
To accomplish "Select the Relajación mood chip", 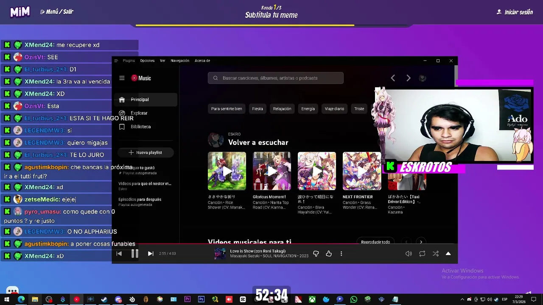I will (282, 109).
